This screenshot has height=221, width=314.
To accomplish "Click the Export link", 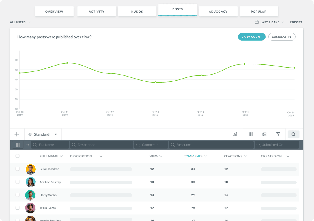I will (x=296, y=22).
